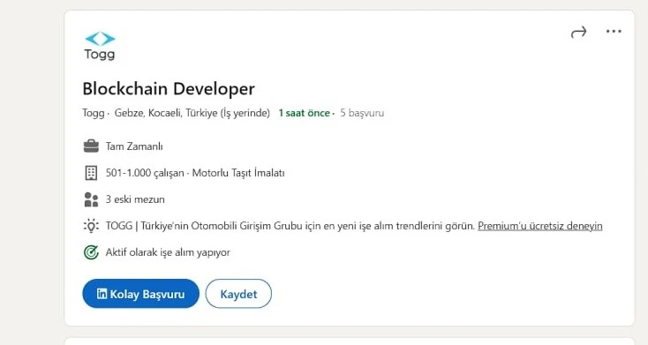Click 'Aktif olarak işe alım yapıyor' text
The image size is (648, 345).
(x=168, y=252)
